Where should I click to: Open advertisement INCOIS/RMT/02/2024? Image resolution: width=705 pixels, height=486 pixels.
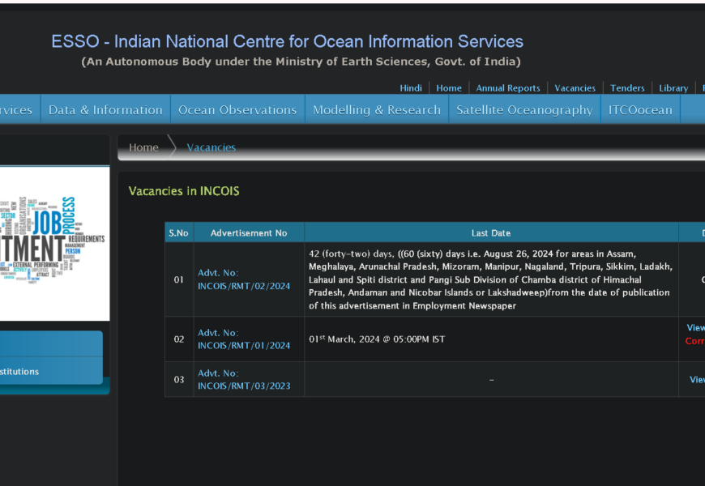(x=244, y=279)
